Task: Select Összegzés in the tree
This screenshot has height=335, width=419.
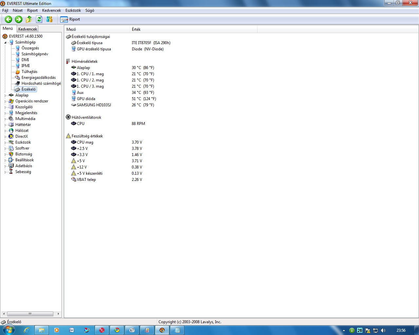Action: pyautogui.click(x=30, y=48)
